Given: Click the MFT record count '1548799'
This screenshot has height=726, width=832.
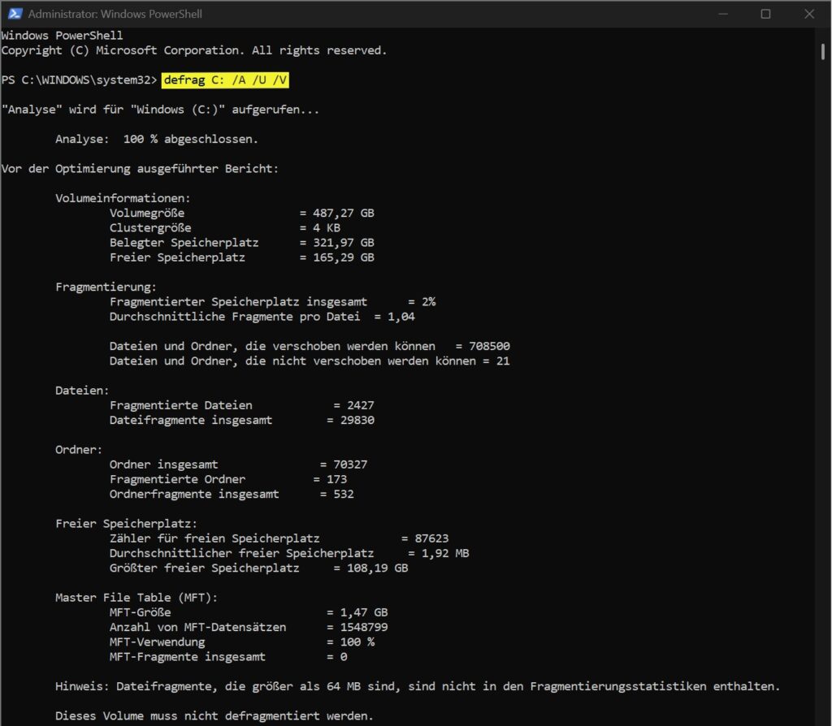Looking at the screenshot, I should tap(364, 628).
